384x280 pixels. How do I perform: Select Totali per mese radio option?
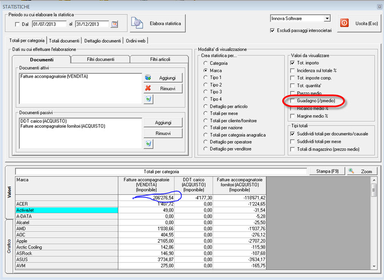(x=205, y=114)
